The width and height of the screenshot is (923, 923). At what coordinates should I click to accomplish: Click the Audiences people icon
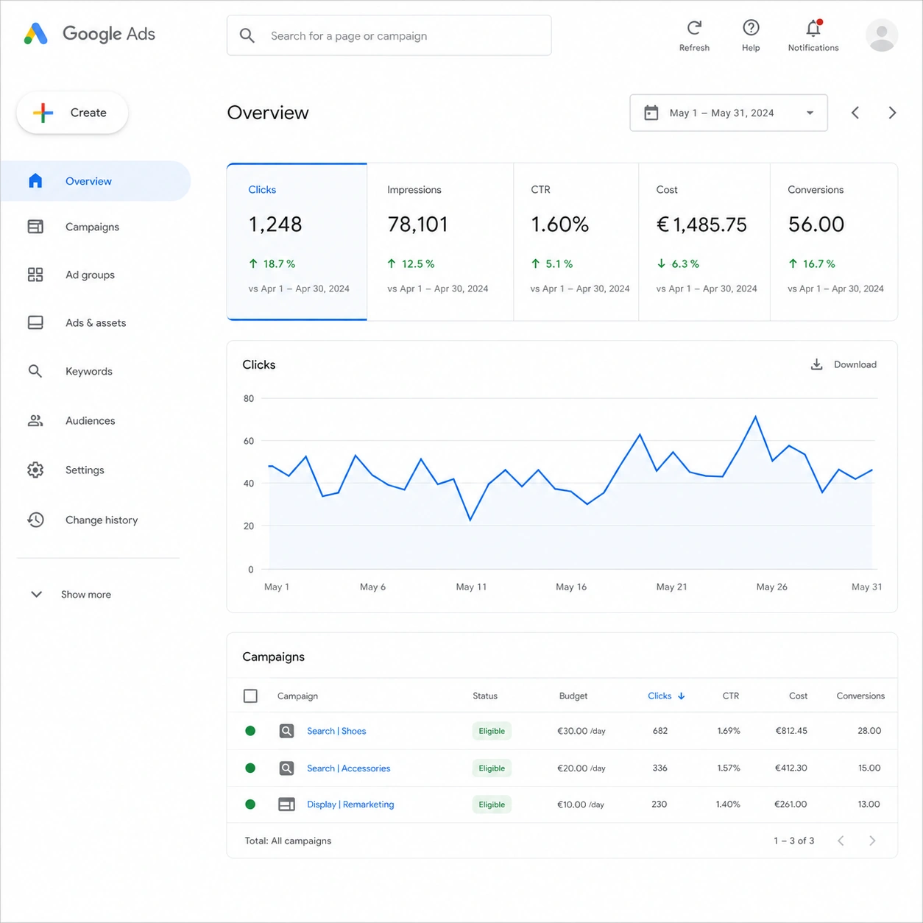(x=35, y=420)
